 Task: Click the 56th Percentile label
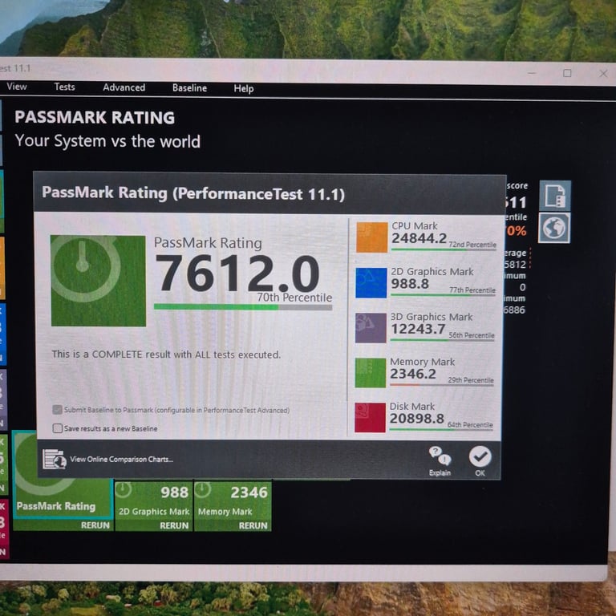click(472, 335)
